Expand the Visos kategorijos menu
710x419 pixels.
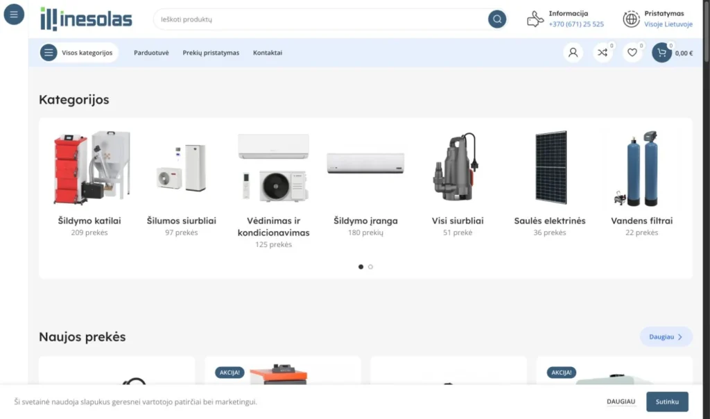coord(79,53)
